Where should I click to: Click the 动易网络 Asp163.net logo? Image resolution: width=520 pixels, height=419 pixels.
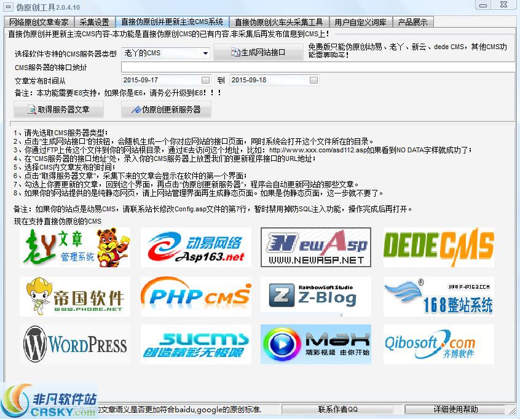click(196, 248)
